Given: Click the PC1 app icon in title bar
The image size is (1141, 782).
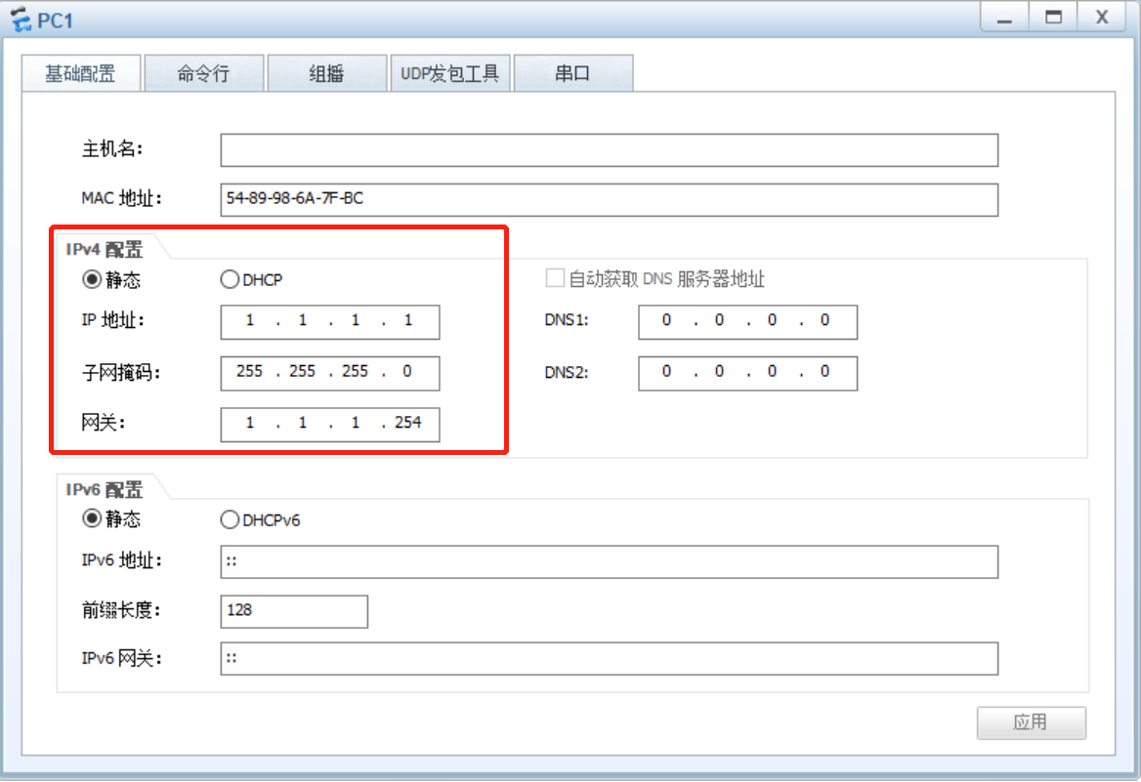Looking at the screenshot, I should pos(21,20).
